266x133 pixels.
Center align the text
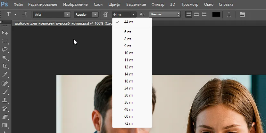196,15
